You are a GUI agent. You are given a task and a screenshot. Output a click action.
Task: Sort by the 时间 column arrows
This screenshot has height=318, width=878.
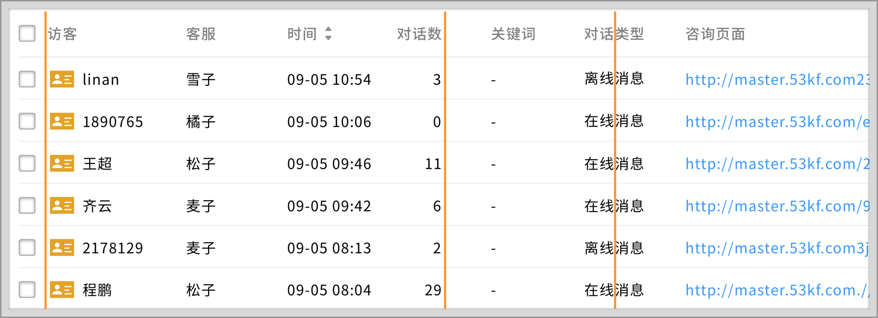click(328, 33)
